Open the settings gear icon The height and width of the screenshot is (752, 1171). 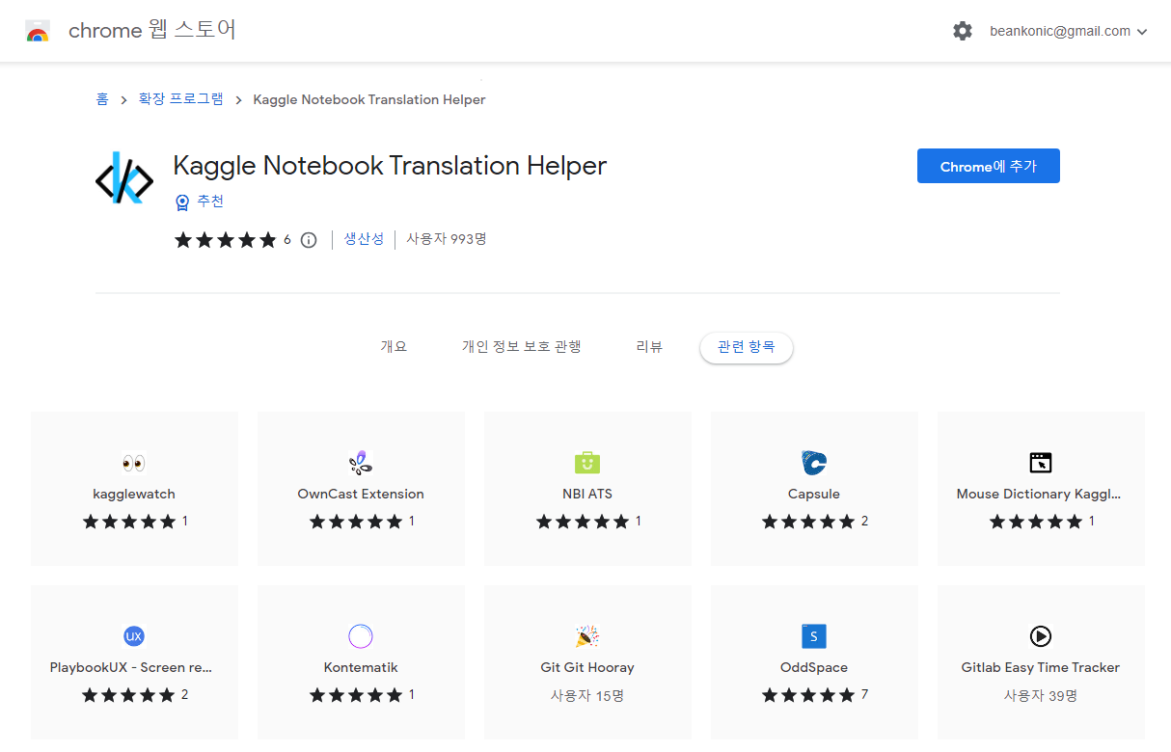click(963, 31)
